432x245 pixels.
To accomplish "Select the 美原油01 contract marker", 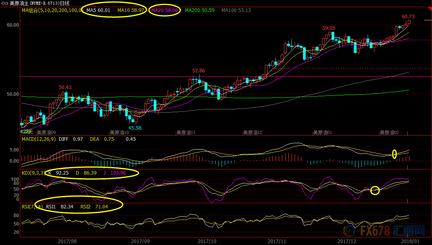I will click(x=322, y=133).
